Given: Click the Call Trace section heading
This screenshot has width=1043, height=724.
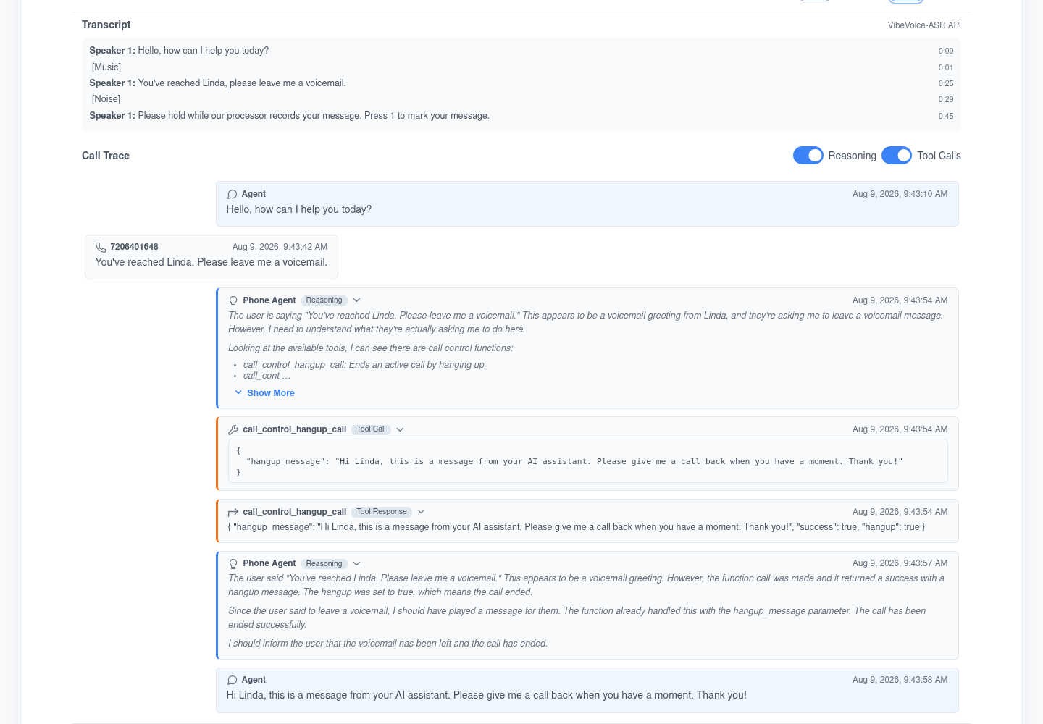Looking at the screenshot, I should 106,156.
